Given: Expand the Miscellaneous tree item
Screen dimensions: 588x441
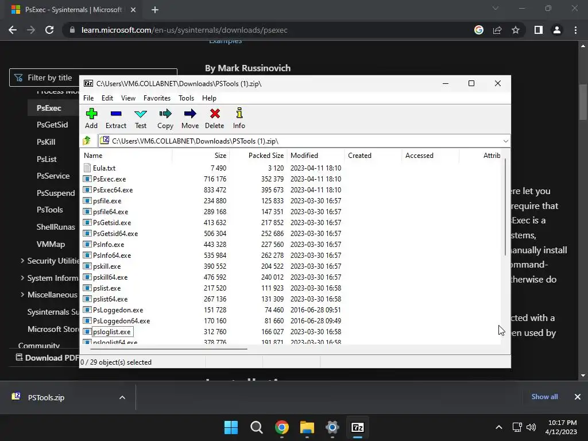Looking at the screenshot, I should click(x=22, y=295).
